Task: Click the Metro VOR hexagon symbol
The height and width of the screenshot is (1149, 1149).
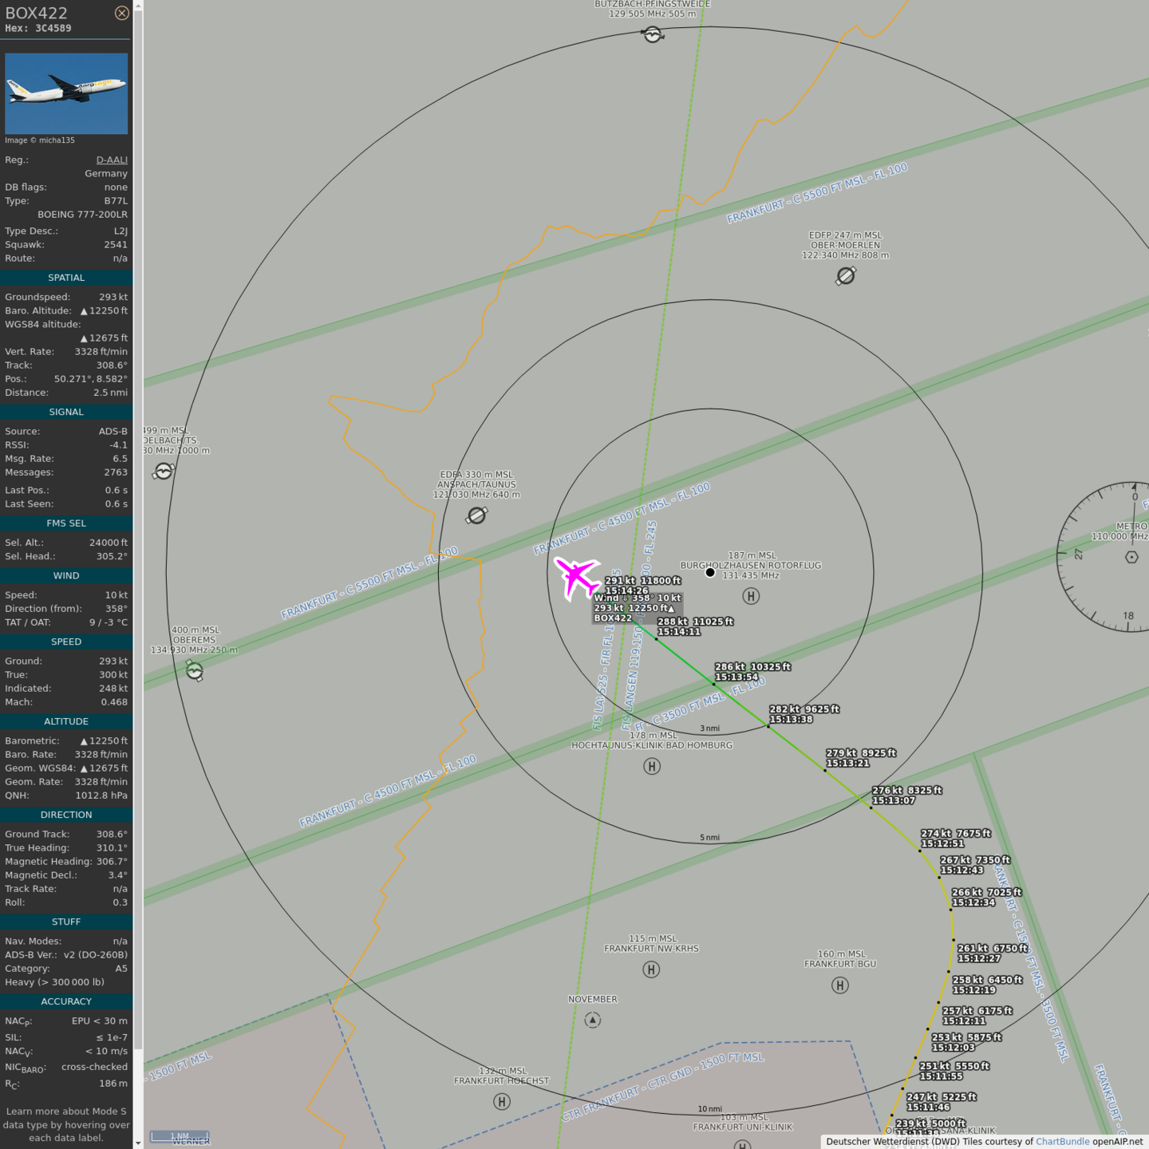Action: (1131, 557)
